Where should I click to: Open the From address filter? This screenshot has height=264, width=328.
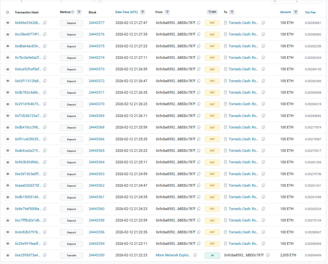(x=167, y=12)
